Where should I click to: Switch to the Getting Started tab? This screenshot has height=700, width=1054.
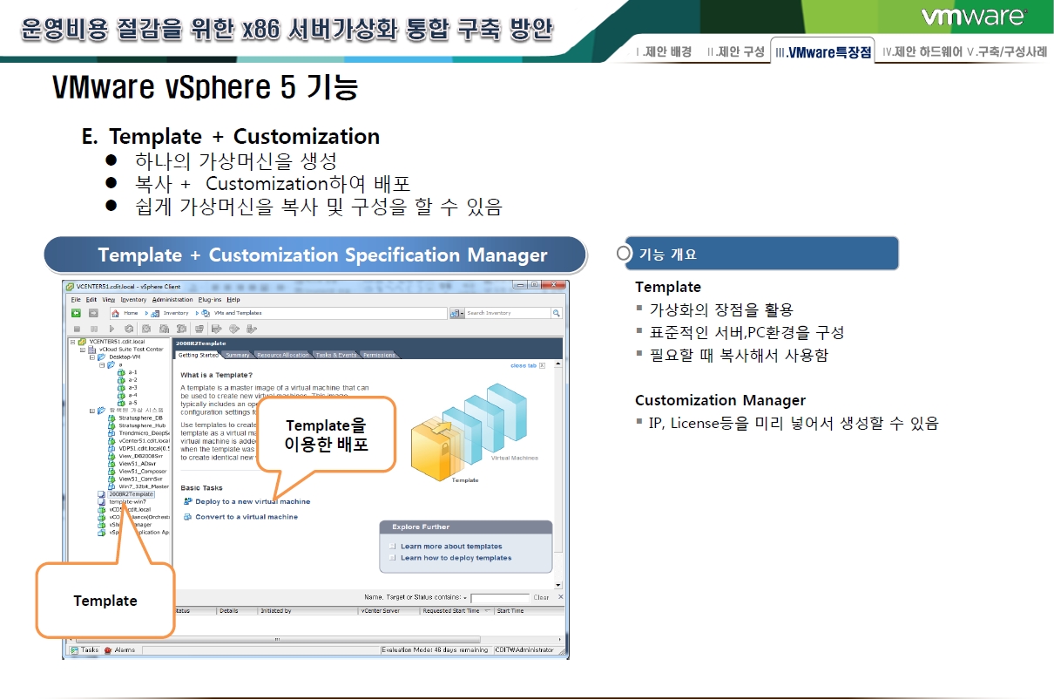coord(198,355)
